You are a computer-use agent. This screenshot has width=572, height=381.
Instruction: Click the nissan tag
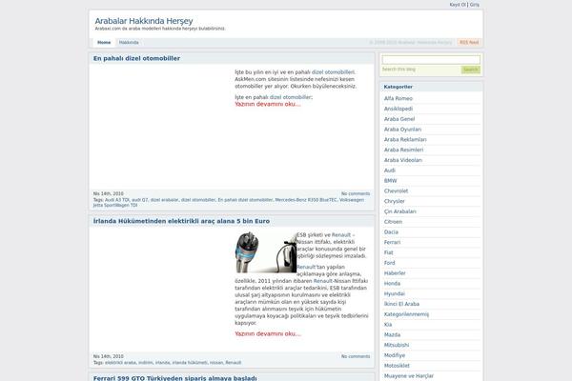click(216, 362)
